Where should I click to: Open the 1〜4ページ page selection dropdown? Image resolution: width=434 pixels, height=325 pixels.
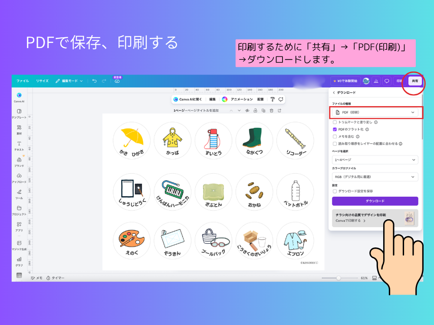point(375,160)
